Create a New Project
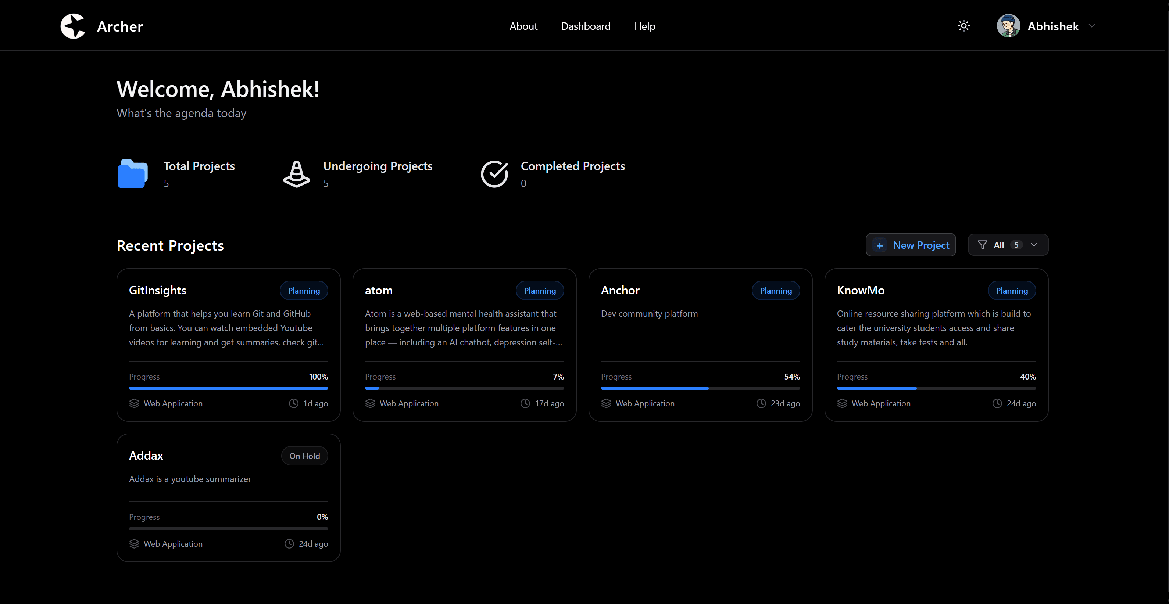1169x604 pixels. tap(910, 245)
